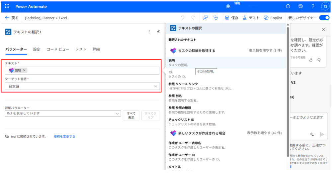Click すべてクリア button

tap(150, 115)
